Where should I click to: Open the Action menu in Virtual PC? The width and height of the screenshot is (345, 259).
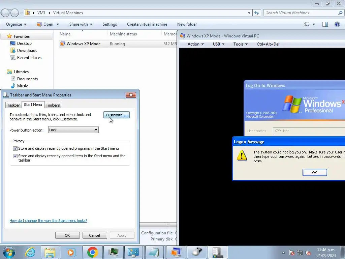pos(196,44)
